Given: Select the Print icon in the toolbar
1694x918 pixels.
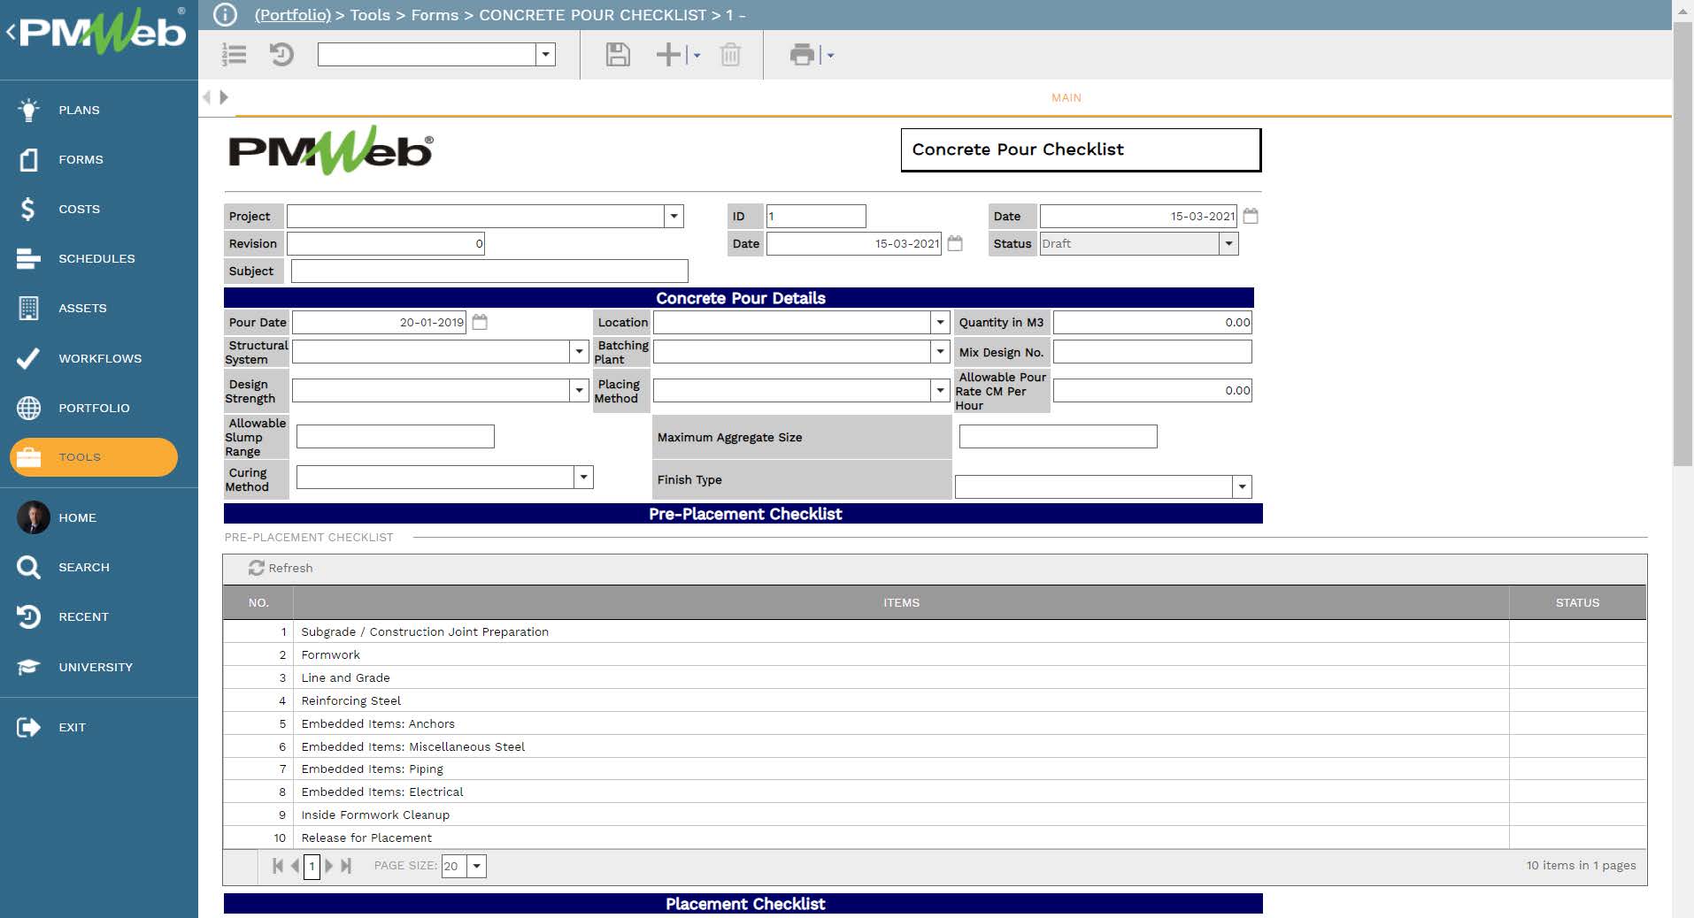Looking at the screenshot, I should pos(802,55).
